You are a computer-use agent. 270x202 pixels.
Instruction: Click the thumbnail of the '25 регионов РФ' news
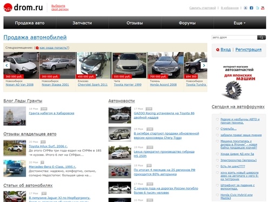pos(120,171)
